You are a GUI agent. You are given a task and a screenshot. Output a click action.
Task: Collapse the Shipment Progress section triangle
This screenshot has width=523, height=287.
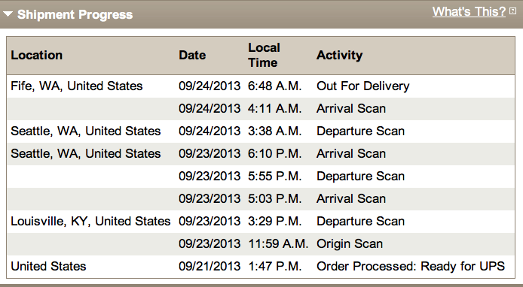(8, 14)
